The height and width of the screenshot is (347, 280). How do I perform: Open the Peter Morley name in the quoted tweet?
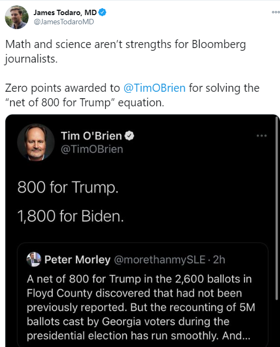click(77, 260)
